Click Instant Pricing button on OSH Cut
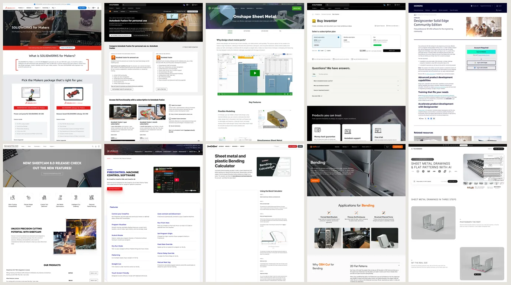The image size is (511, 285). (x=397, y=147)
